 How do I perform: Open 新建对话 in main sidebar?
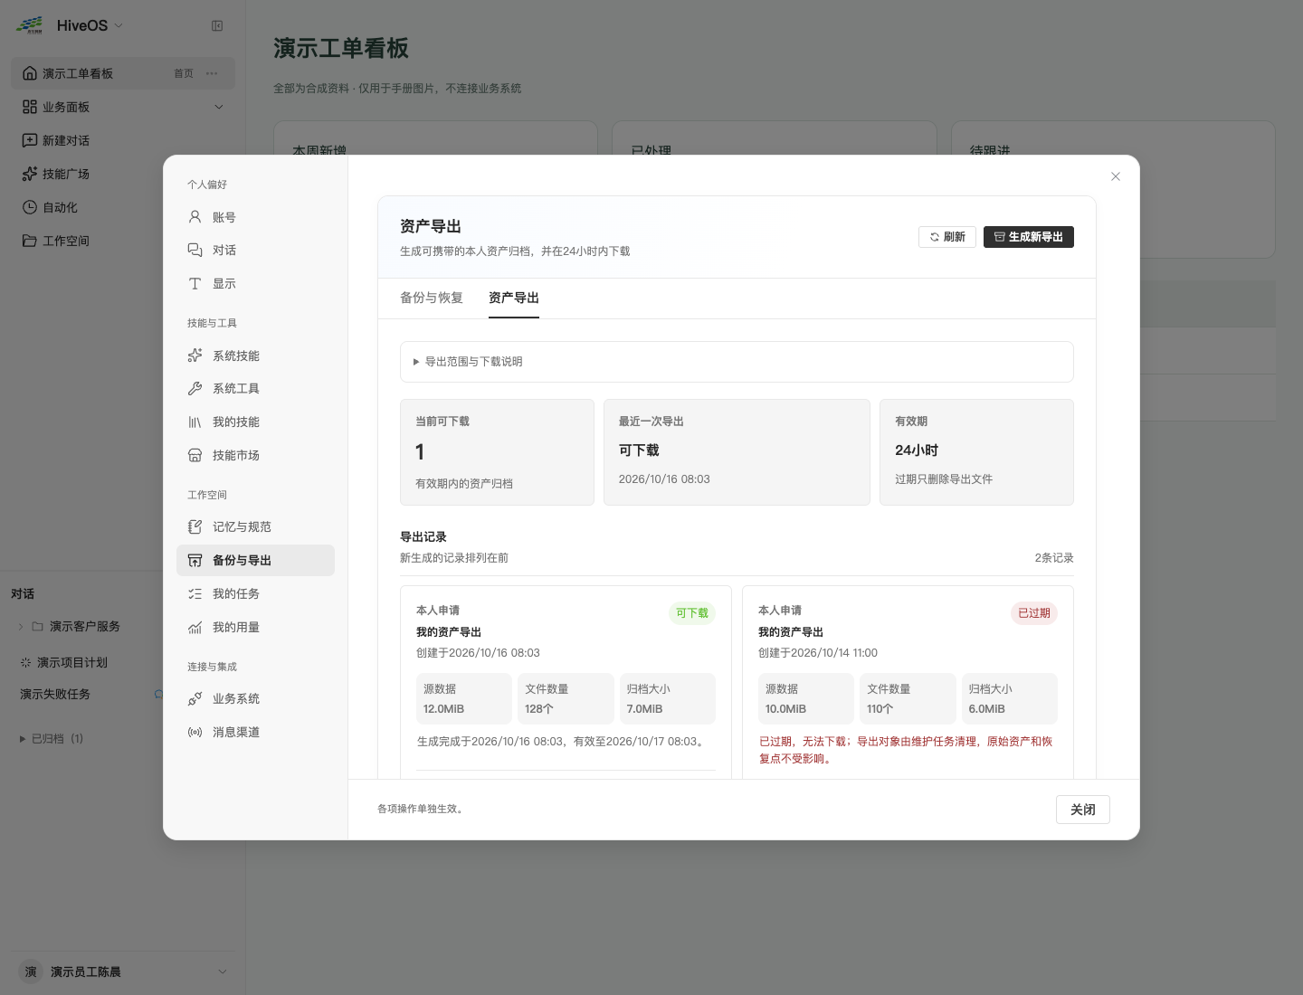point(123,140)
